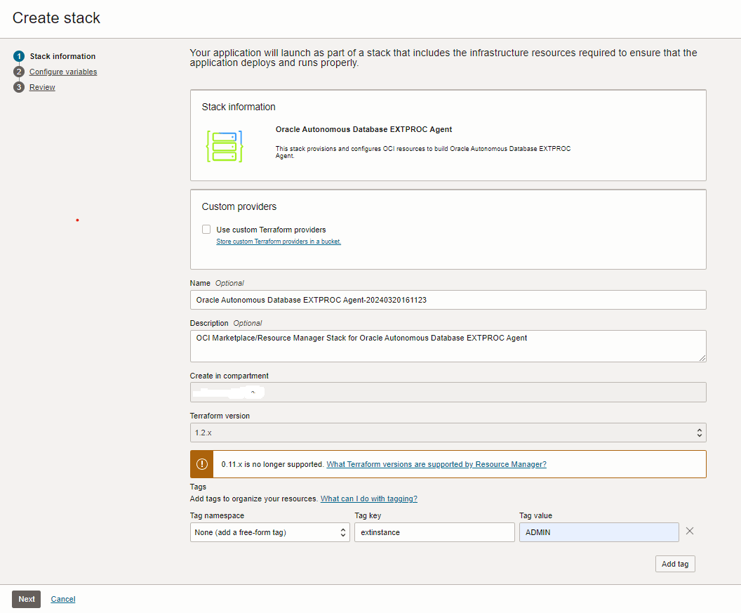The height and width of the screenshot is (613, 741).
Task: Click the step 2 numbered circle
Action: point(18,72)
